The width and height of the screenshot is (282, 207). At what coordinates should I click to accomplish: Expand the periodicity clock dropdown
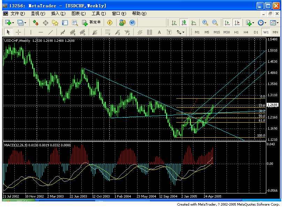[266, 23]
